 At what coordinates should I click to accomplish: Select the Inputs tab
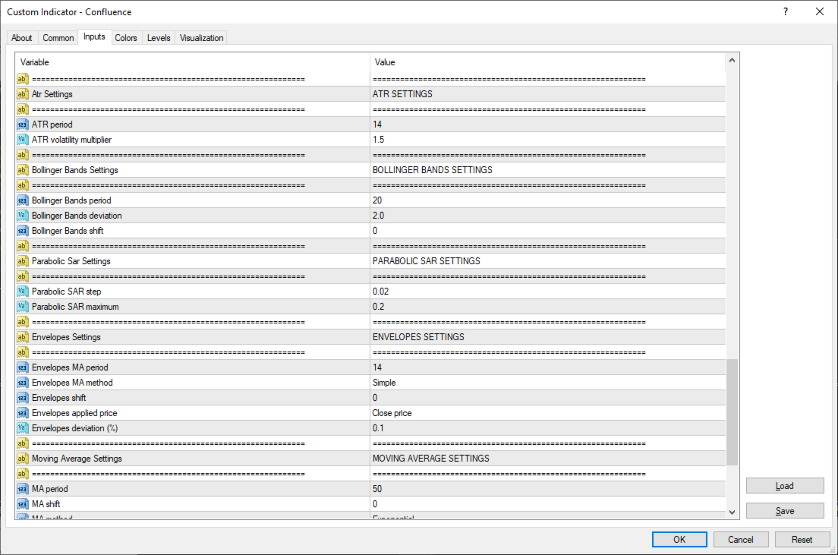click(x=94, y=37)
